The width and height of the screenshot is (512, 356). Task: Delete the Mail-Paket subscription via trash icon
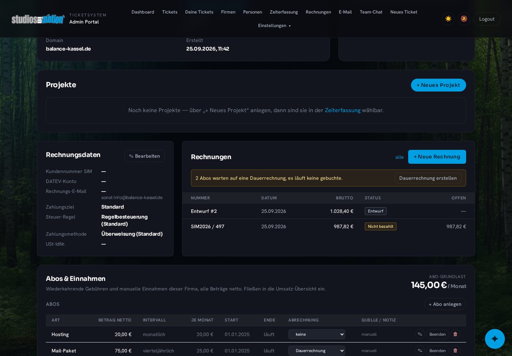pos(455,351)
